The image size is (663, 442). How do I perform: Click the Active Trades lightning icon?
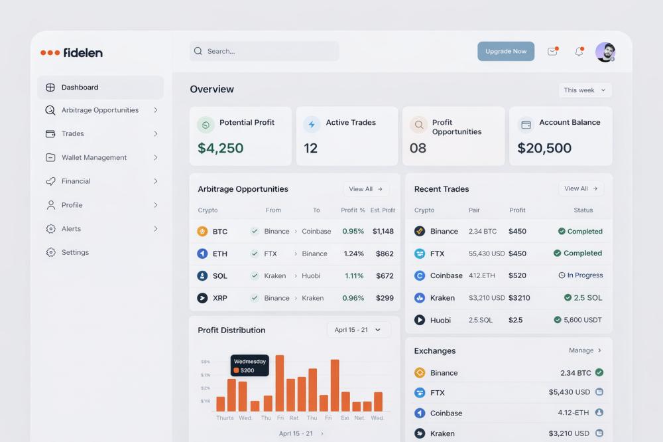312,125
